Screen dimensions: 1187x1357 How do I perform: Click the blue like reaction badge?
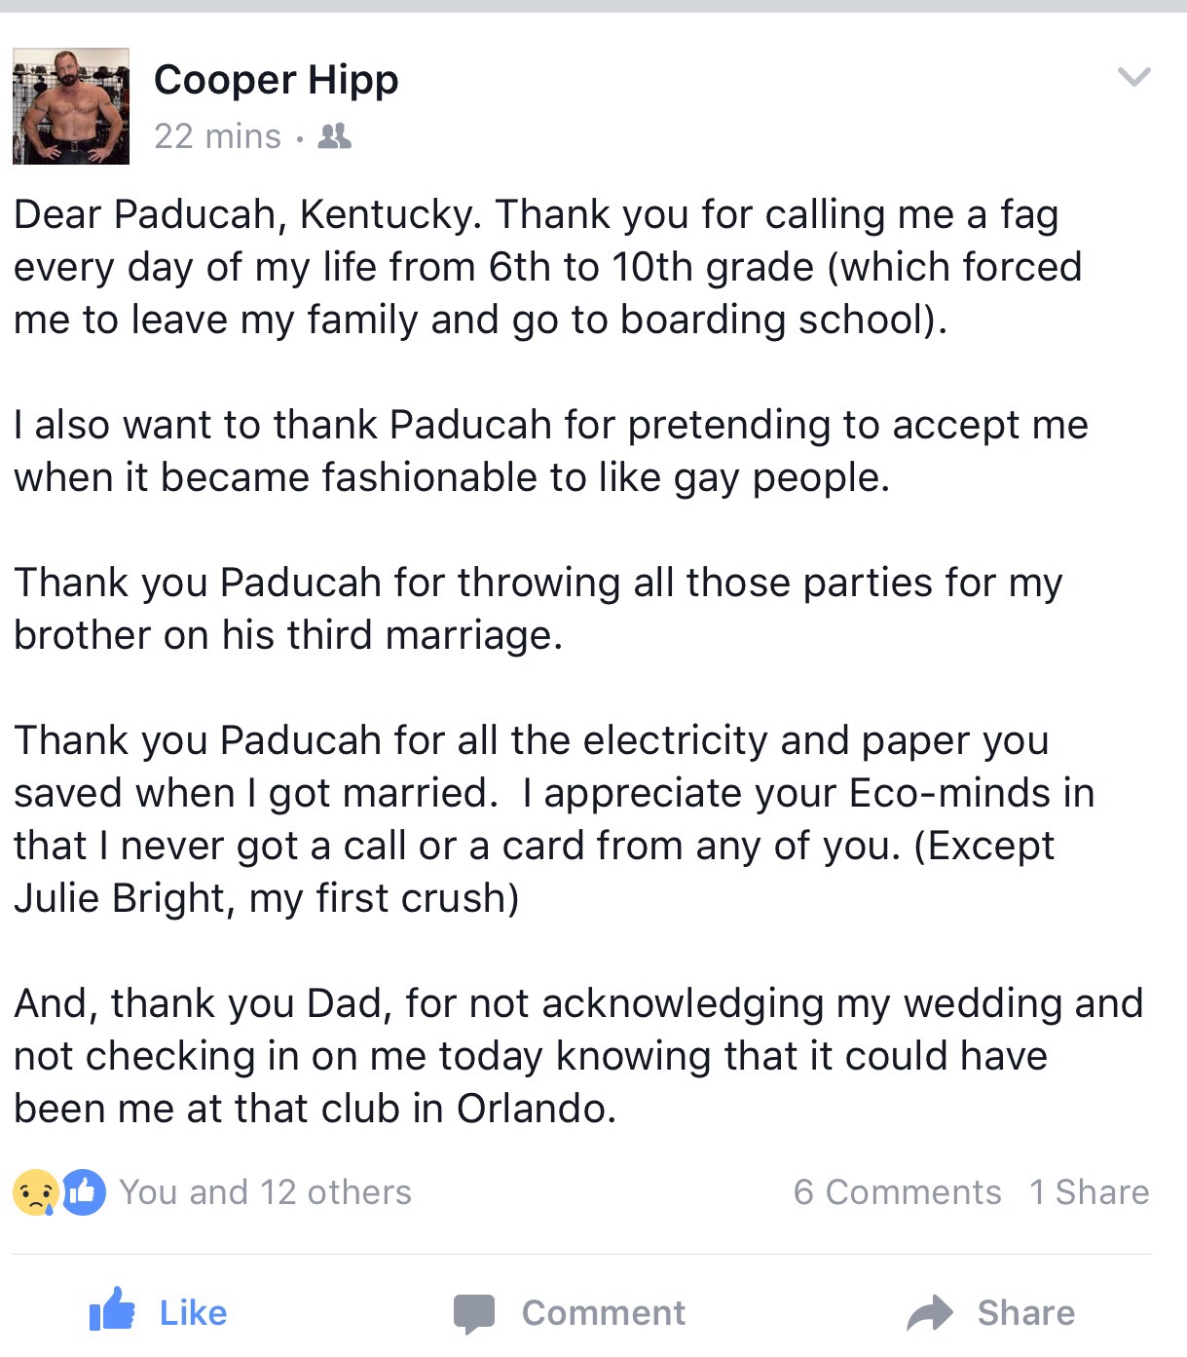(84, 1192)
